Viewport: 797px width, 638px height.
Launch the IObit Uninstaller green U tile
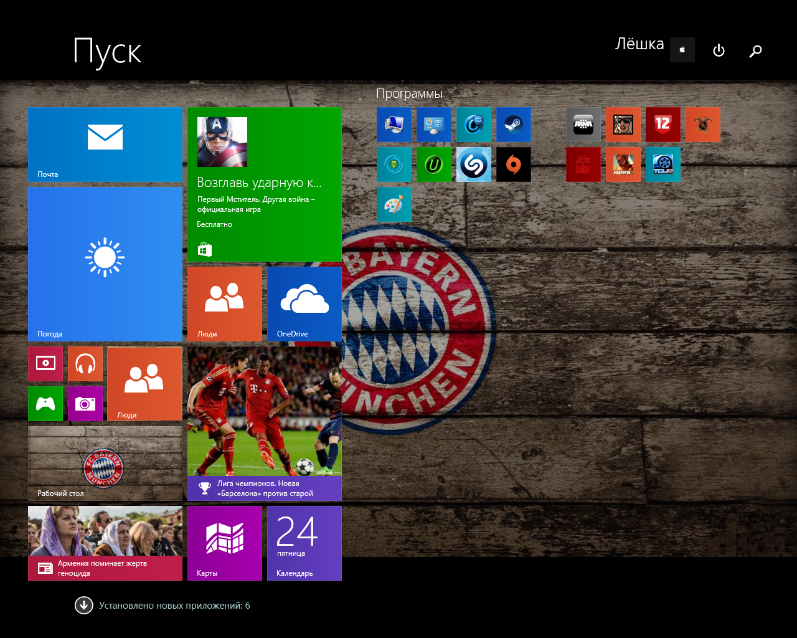(x=434, y=164)
